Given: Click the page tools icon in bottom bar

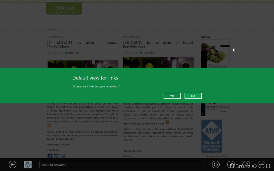Looking at the screenshot, I should coord(246,165).
